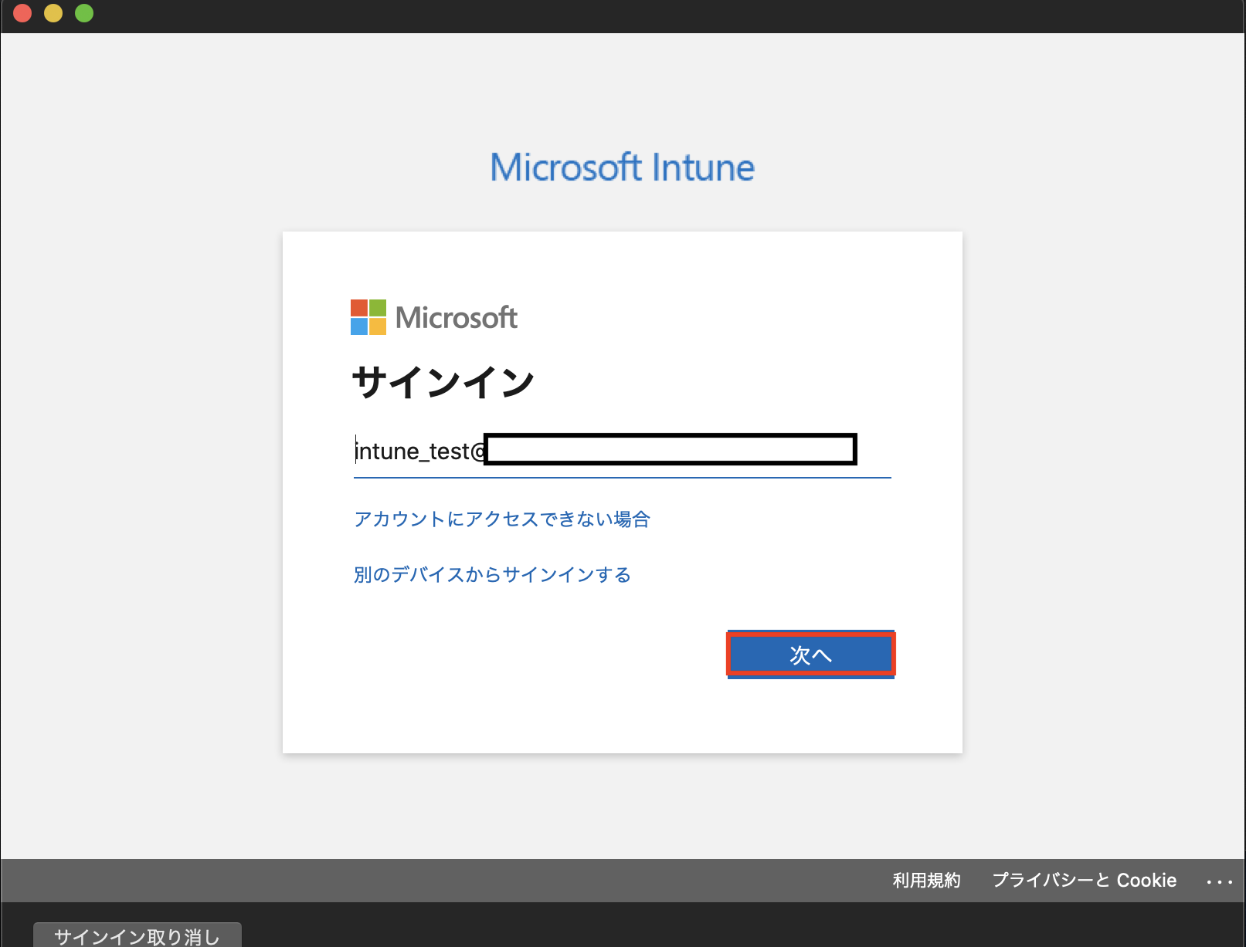This screenshot has width=1246, height=947.
Task: Click サインイン取り消し button
Action: (x=138, y=935)
